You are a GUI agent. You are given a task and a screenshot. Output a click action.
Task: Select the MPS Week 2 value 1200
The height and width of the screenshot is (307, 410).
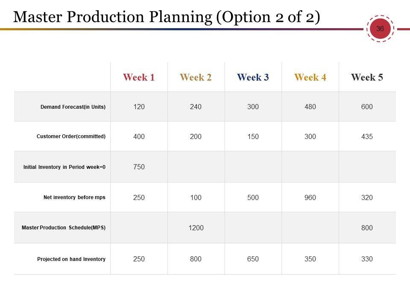(x=196, y=228)
